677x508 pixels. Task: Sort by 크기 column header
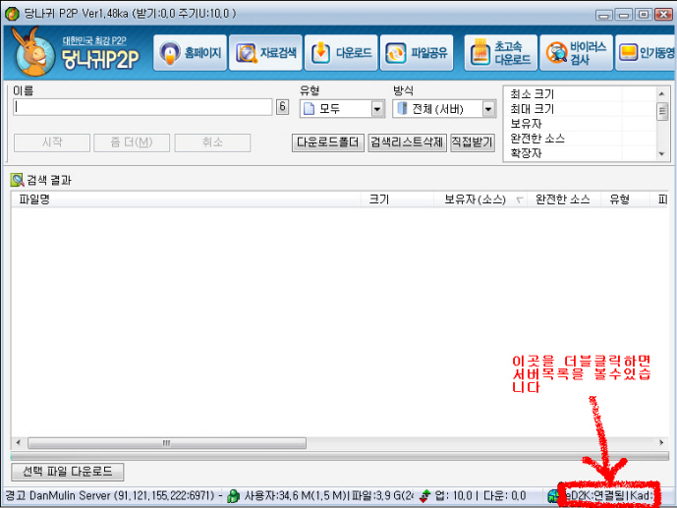coord(397,199)
